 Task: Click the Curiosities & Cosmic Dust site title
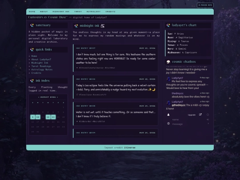[x=48, y=17]
